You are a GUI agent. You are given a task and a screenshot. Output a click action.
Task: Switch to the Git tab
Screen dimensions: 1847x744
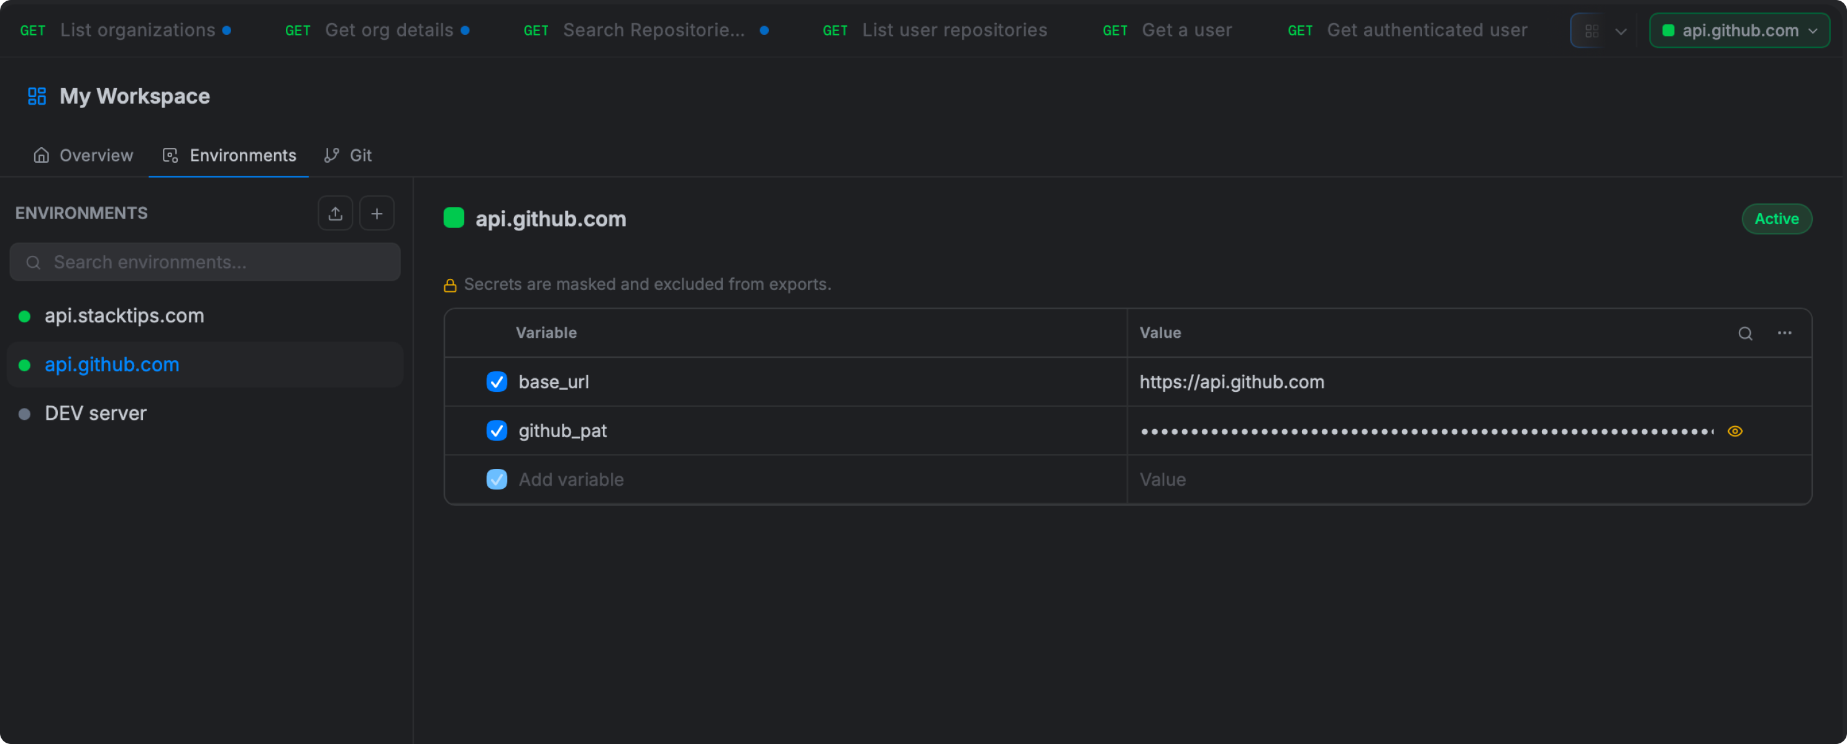tap(348, 155)
